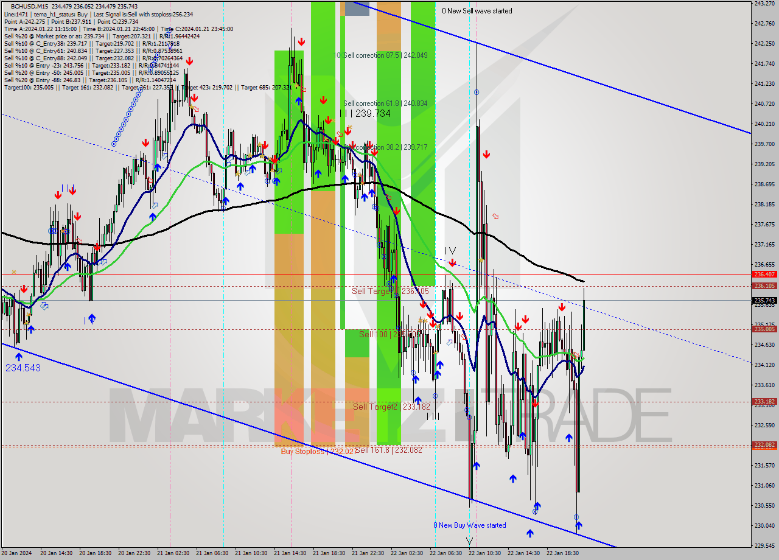Click the 'Sell correction 61.8 | 240.834' label
Image resolution: width=779 pixels, height=560 pixels.
click(385, 103)
